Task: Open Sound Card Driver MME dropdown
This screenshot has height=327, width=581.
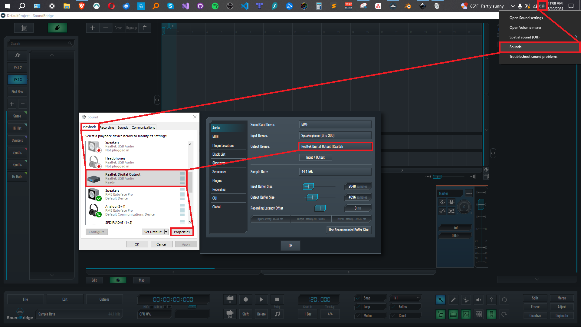Action: click(x=335, y=124)
